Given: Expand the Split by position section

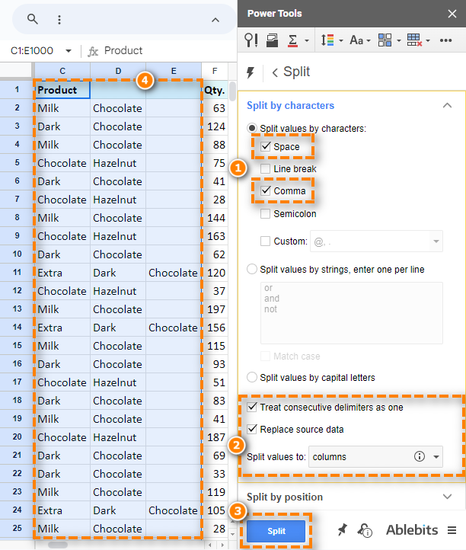Looking at the screenshot, I should pos(447,497).
